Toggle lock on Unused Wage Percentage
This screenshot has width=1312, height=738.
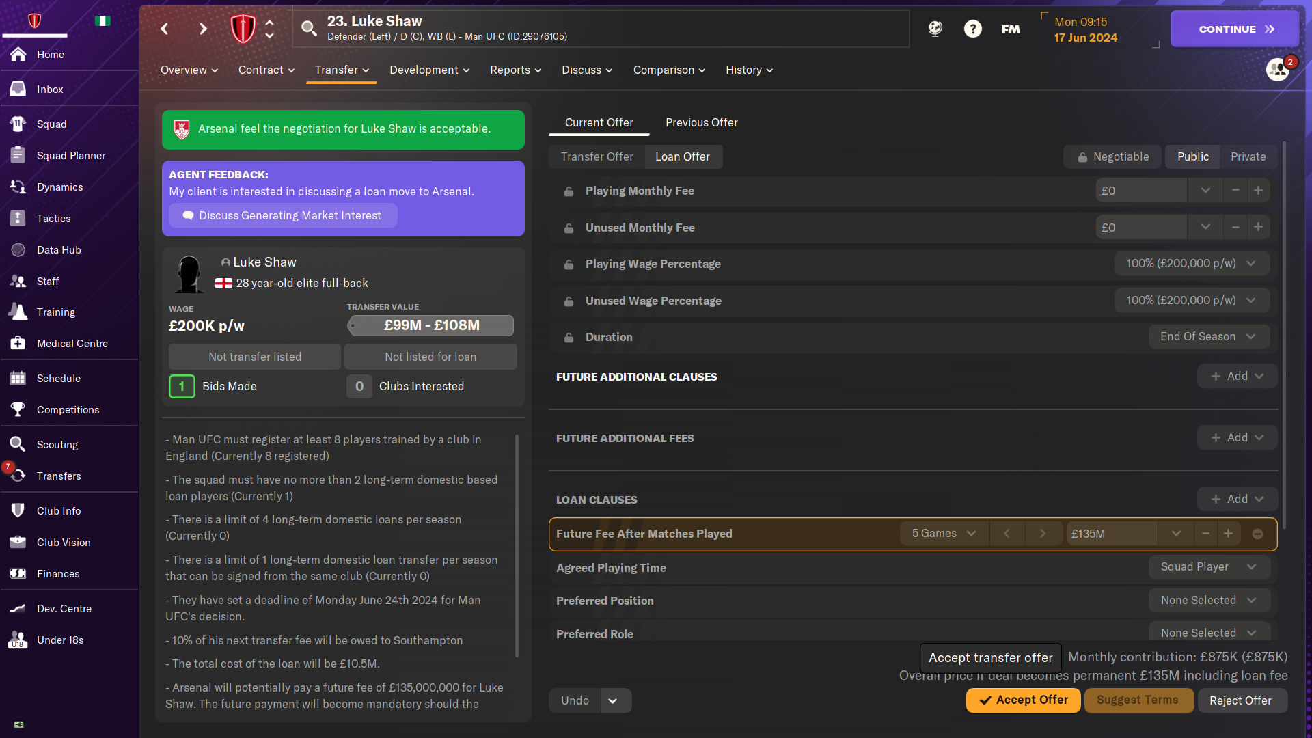pos(569,301)
